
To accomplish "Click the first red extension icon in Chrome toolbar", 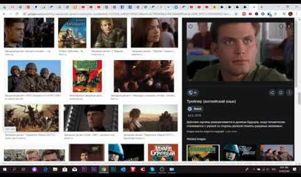I will [x=244, y=14].
